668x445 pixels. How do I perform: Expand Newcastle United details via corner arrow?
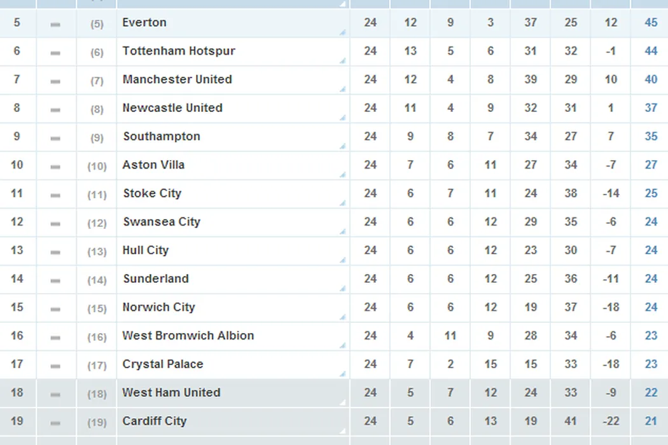(x=343, y=118)
